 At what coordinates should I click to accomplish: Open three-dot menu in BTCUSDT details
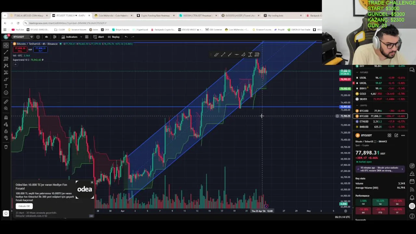pyautogui.click(x=403, y=136)
